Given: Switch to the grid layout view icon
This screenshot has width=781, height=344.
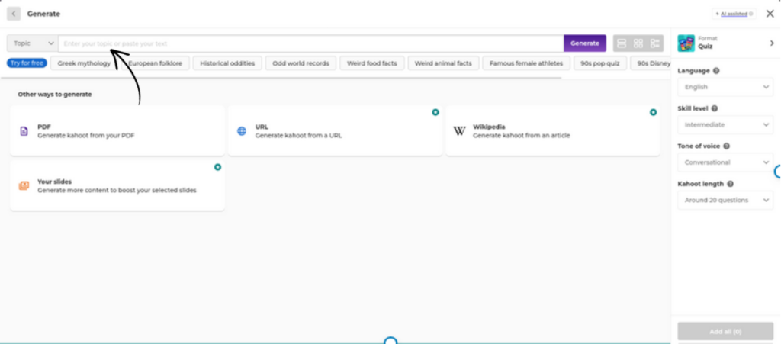Looking at the screenshot, I should 639,43.
